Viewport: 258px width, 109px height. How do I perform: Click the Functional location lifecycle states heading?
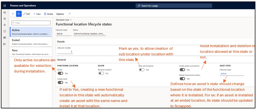[x=84, y=24]
